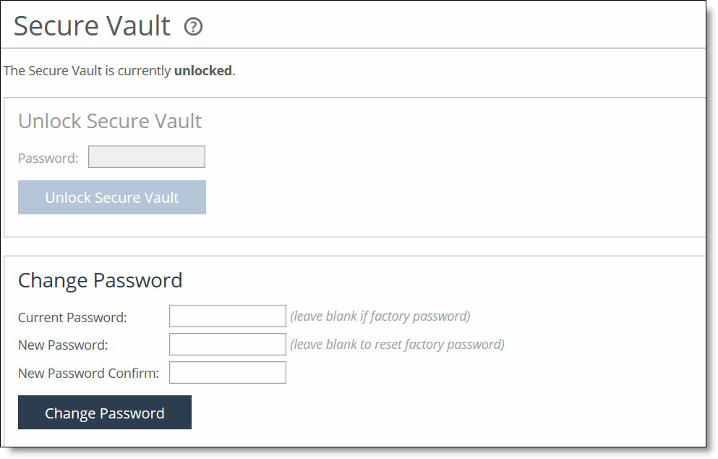
Task: Click the bold word unlocked in status line
Action: coord(202,70)
